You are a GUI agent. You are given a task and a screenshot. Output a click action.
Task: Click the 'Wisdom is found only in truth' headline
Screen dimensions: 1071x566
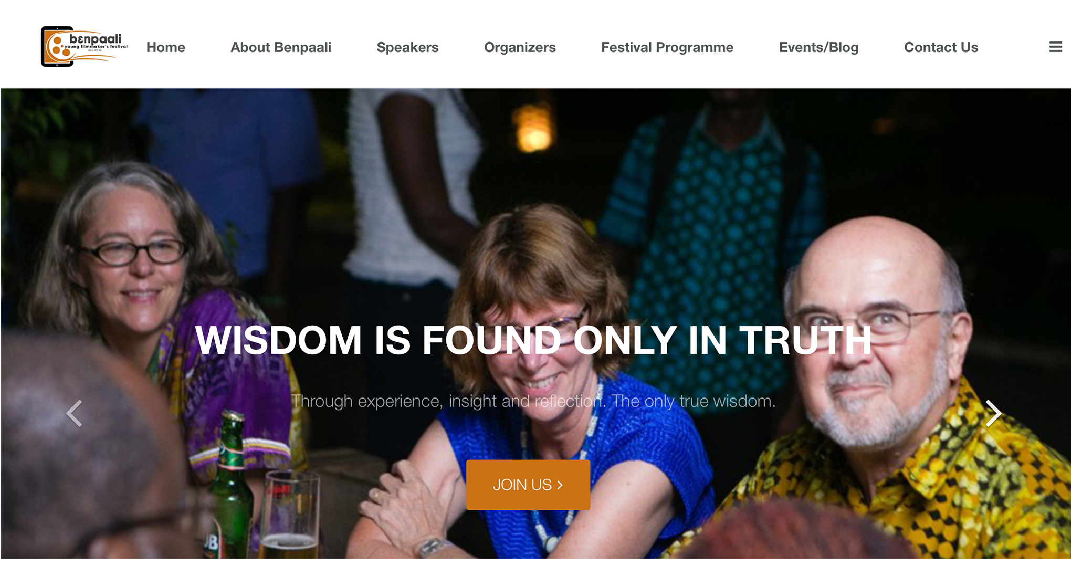pos(533,340)
